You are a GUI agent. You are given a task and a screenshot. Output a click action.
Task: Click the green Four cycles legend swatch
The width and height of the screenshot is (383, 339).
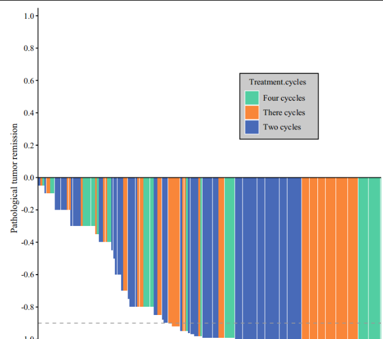[x=252, y=98]
